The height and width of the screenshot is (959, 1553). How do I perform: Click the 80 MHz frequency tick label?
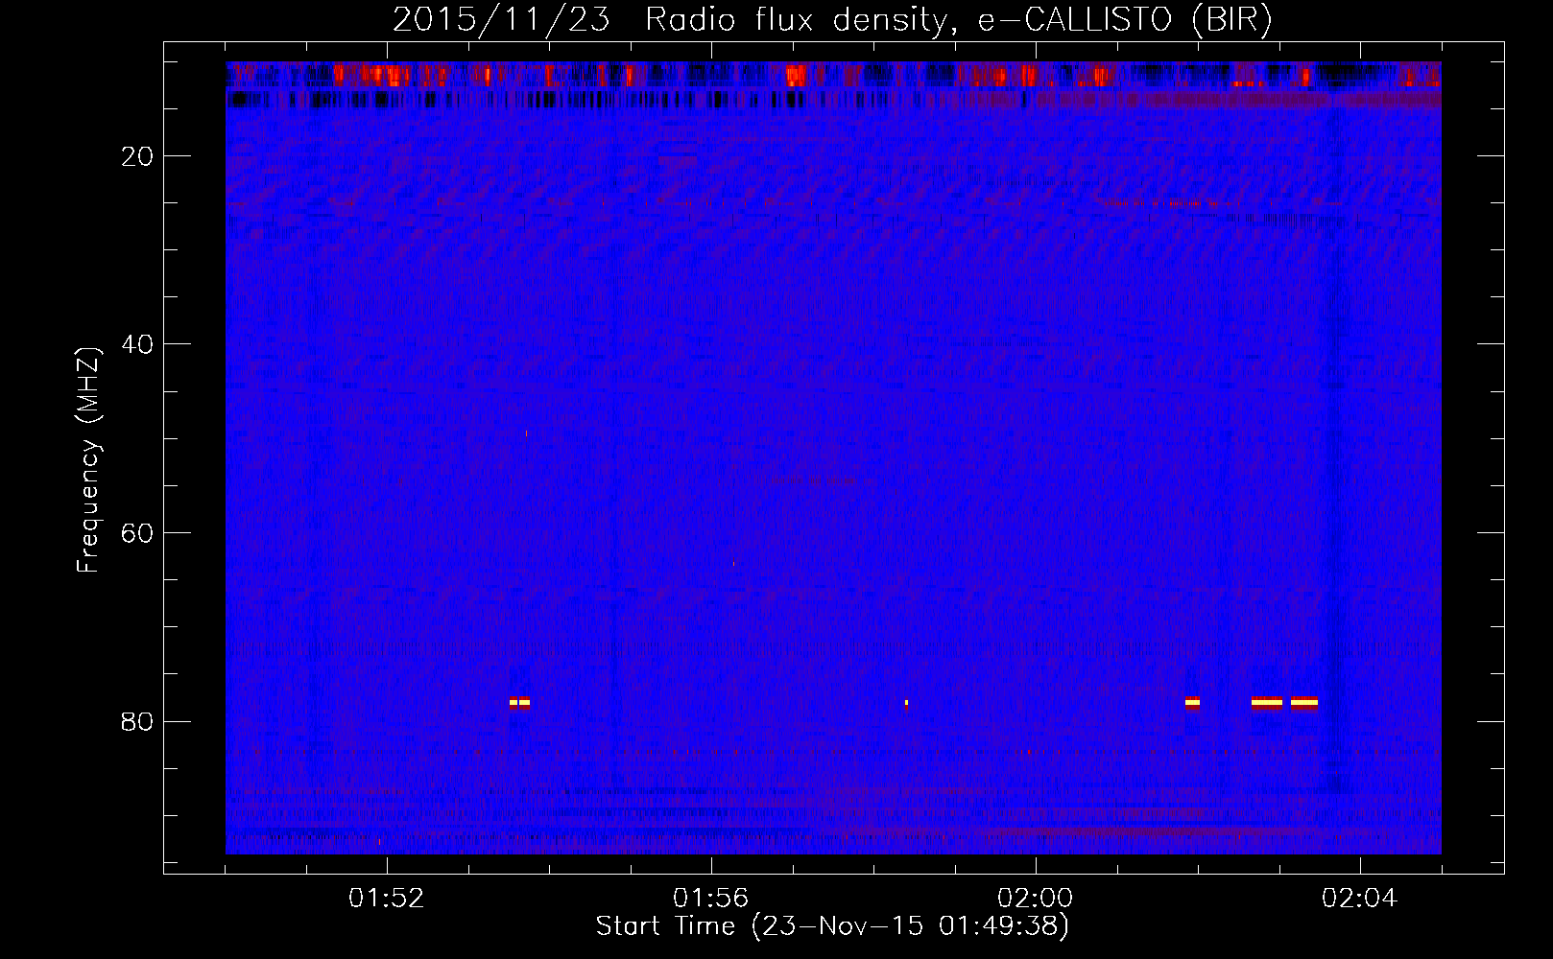click(137, 721)
